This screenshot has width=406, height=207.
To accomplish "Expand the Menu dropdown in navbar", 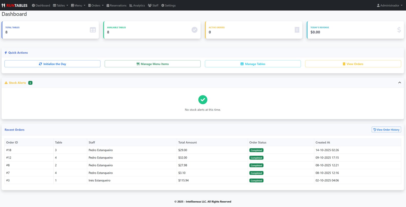I will 78,5.
